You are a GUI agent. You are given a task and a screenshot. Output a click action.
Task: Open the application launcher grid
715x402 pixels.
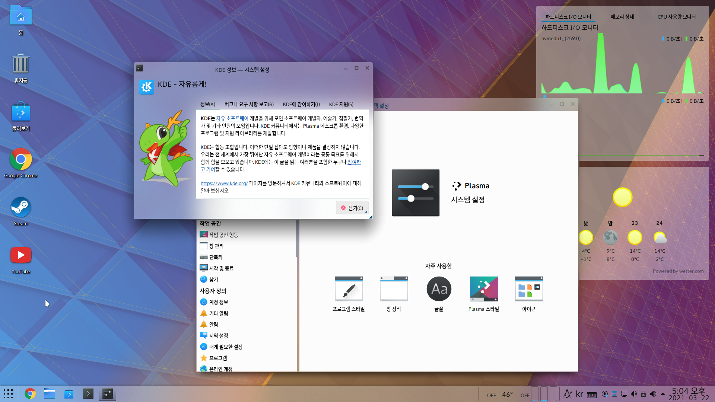(x=8, y=393)
